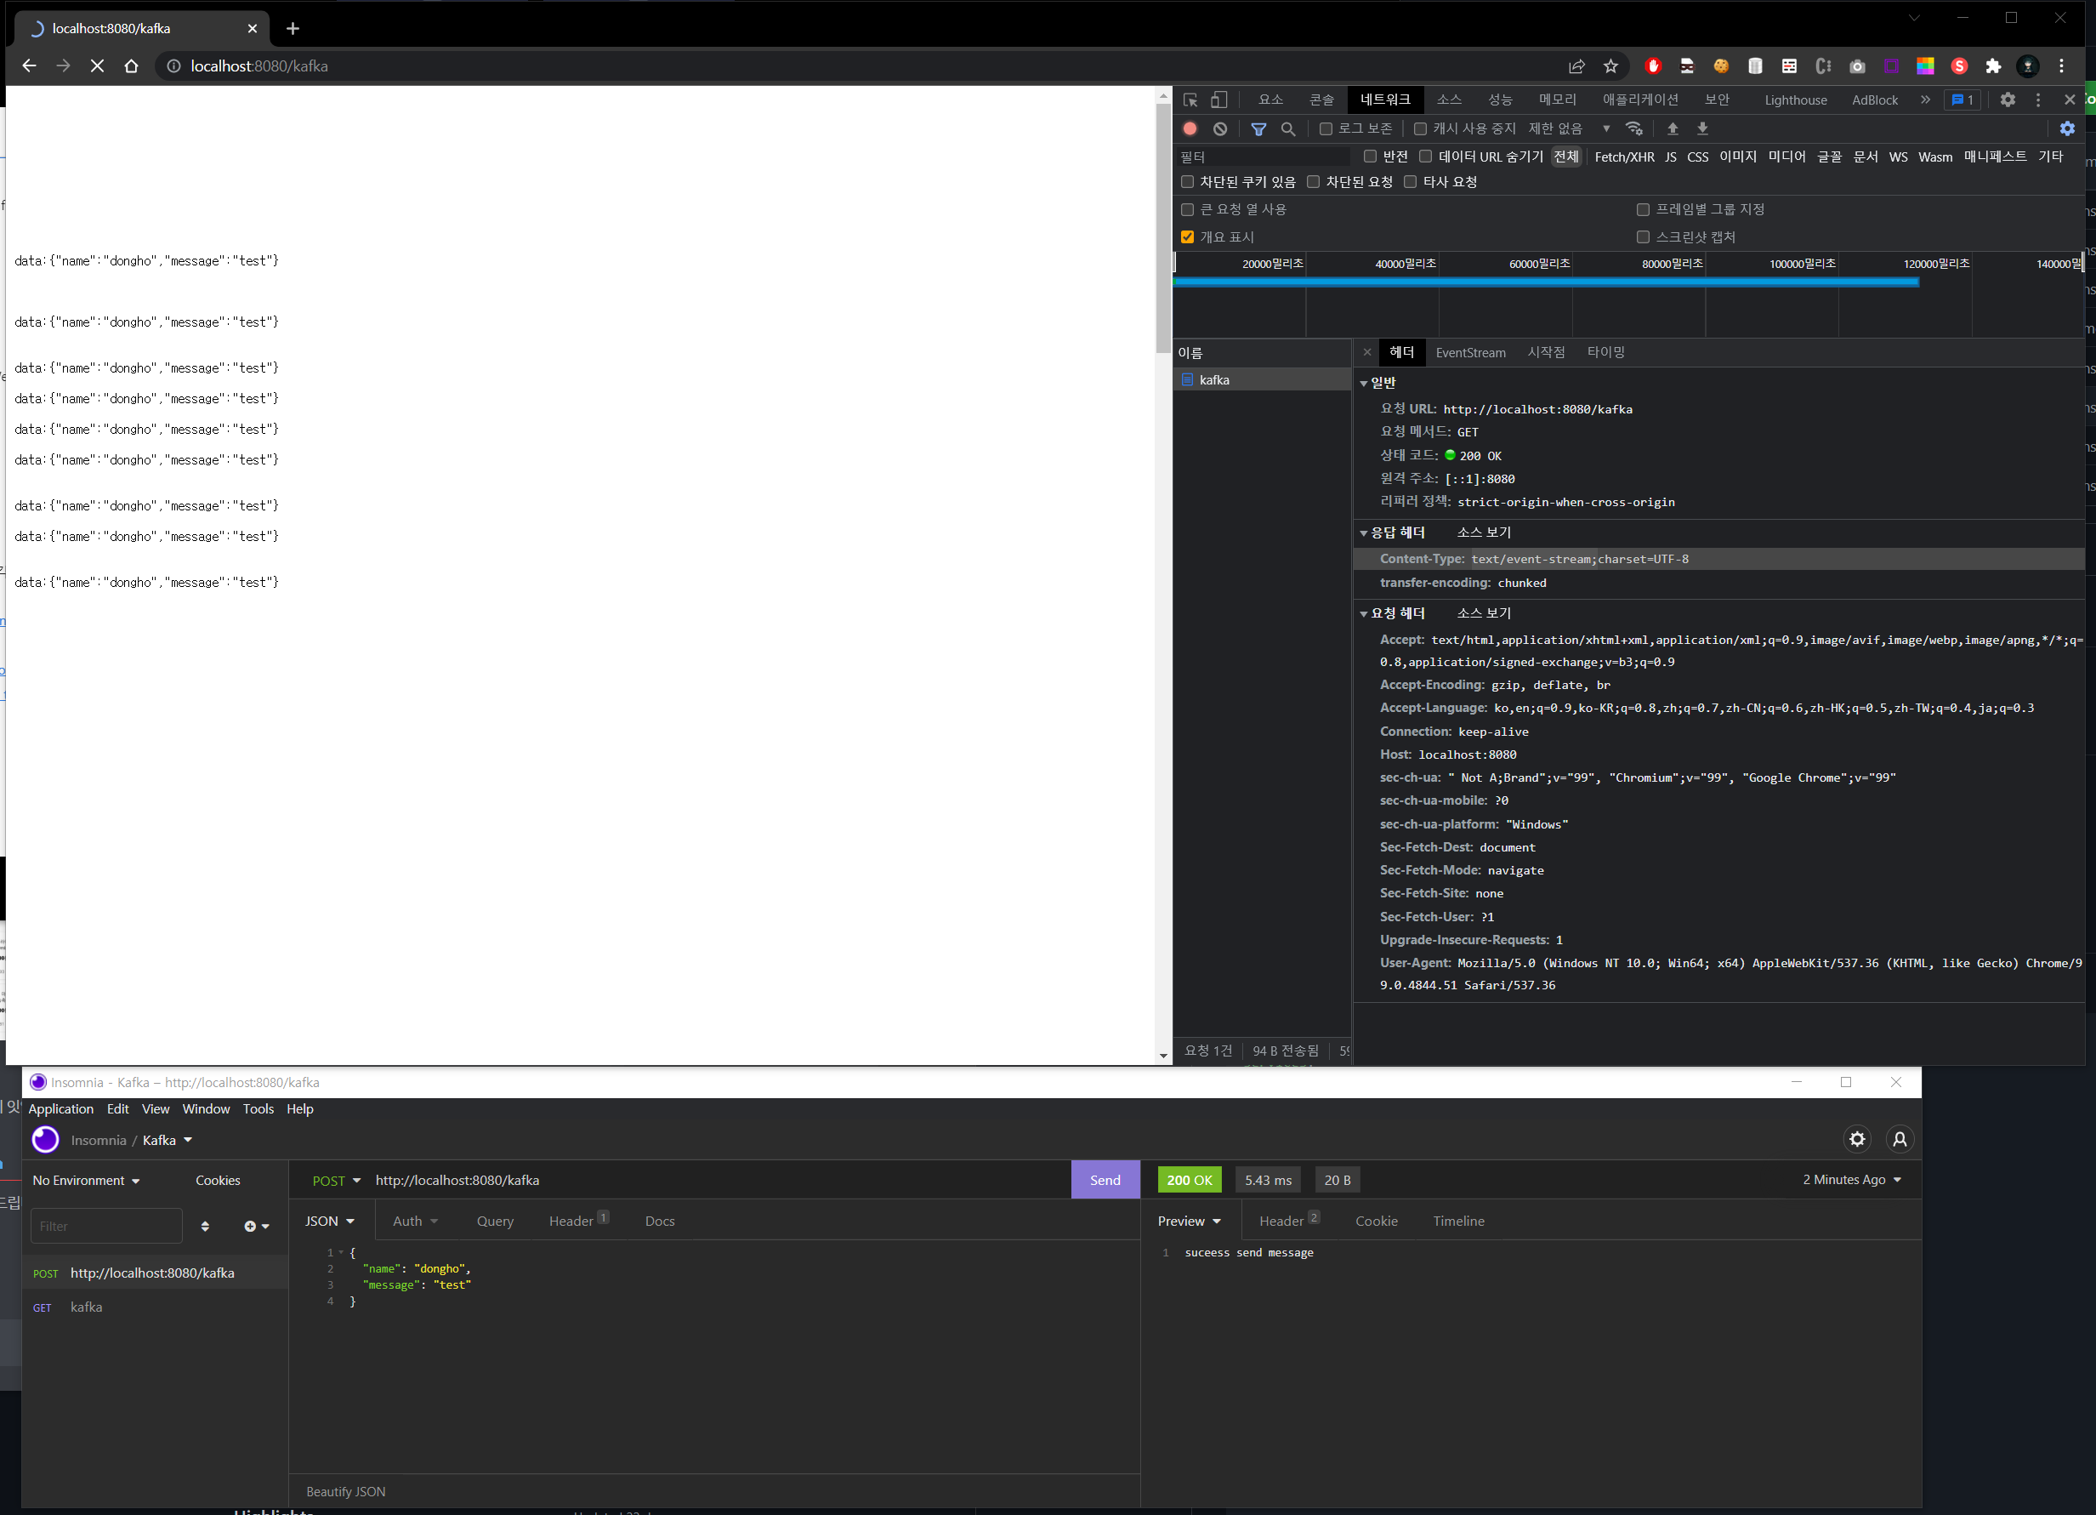
Task: Select kafka request in network list
Action: 1262,380
